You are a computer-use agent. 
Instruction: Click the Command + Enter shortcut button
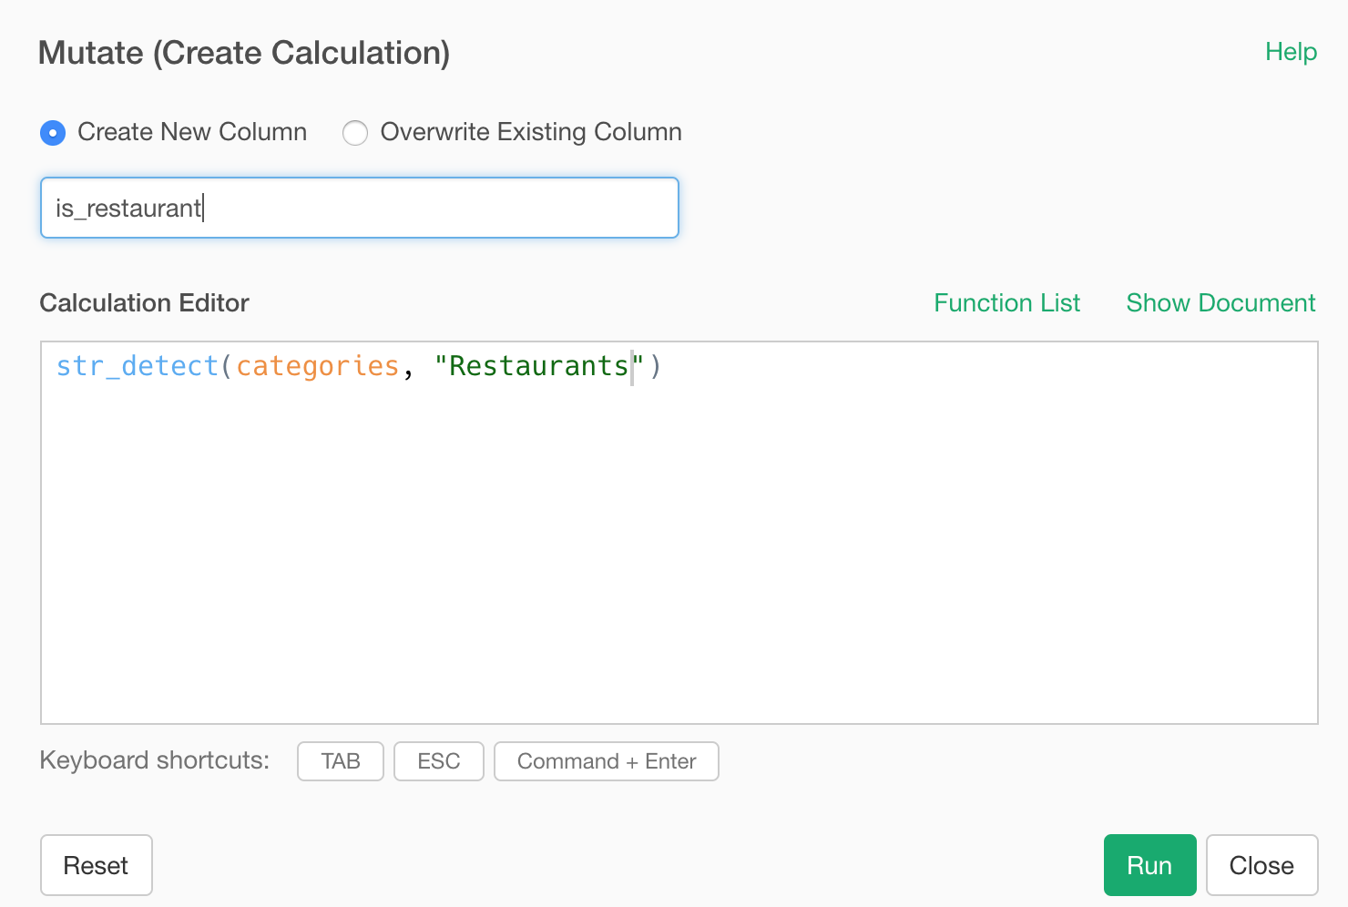607,761
